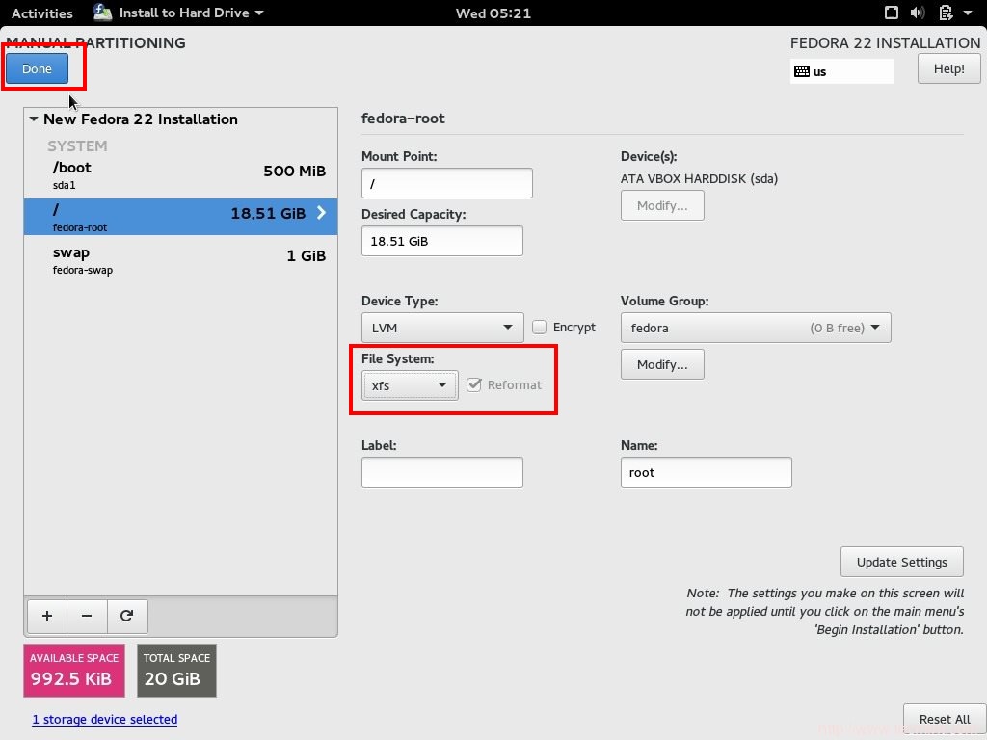Click the arrow on the root partition row
This screenshot has height=740, width=987.
(321, 213)
